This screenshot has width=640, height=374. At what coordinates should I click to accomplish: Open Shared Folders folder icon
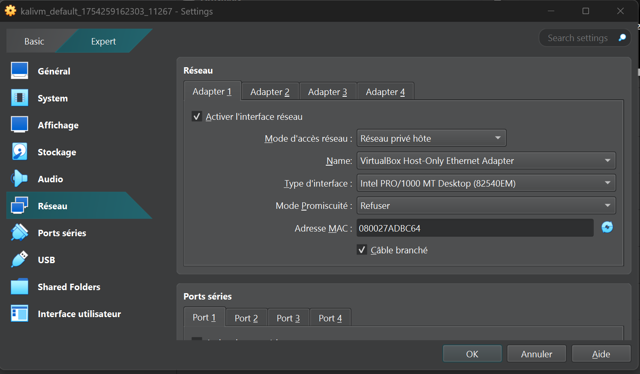click(20, 287)
